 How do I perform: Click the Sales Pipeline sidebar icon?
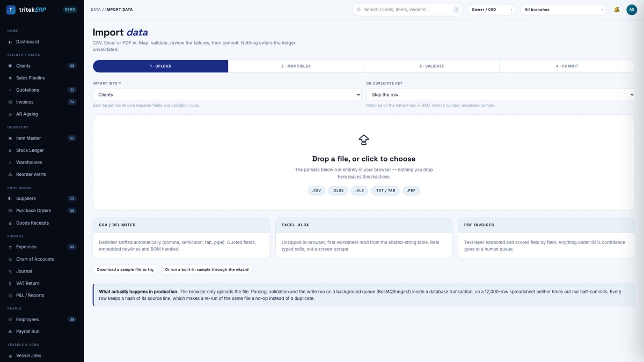tap(10, 78)
